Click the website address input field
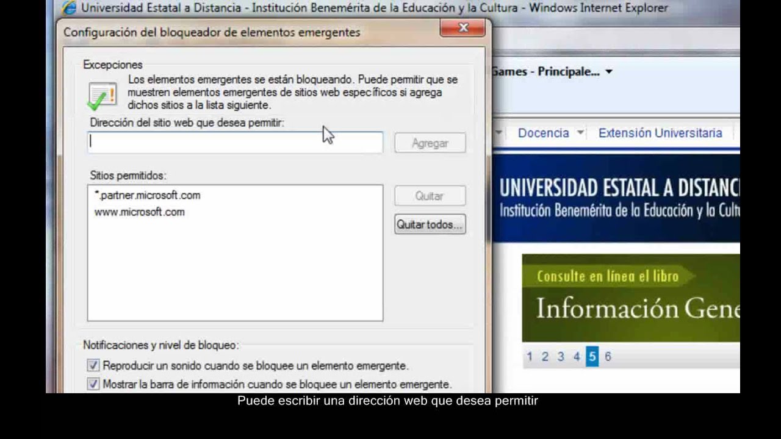This screenshot has width=781, height=439. click(235, 142)
